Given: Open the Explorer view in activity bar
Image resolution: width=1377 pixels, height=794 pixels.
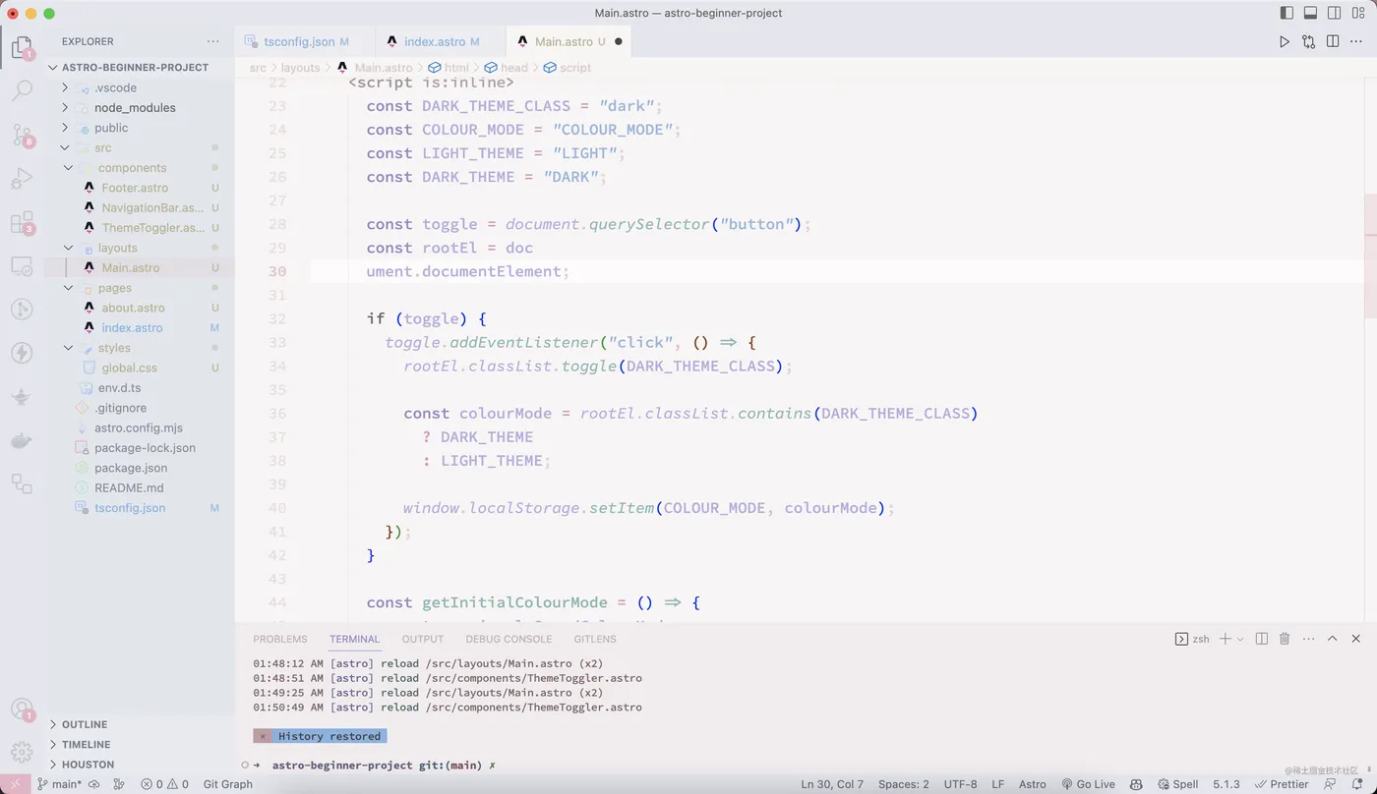Looking at the screenshot, I should (21, 47).
